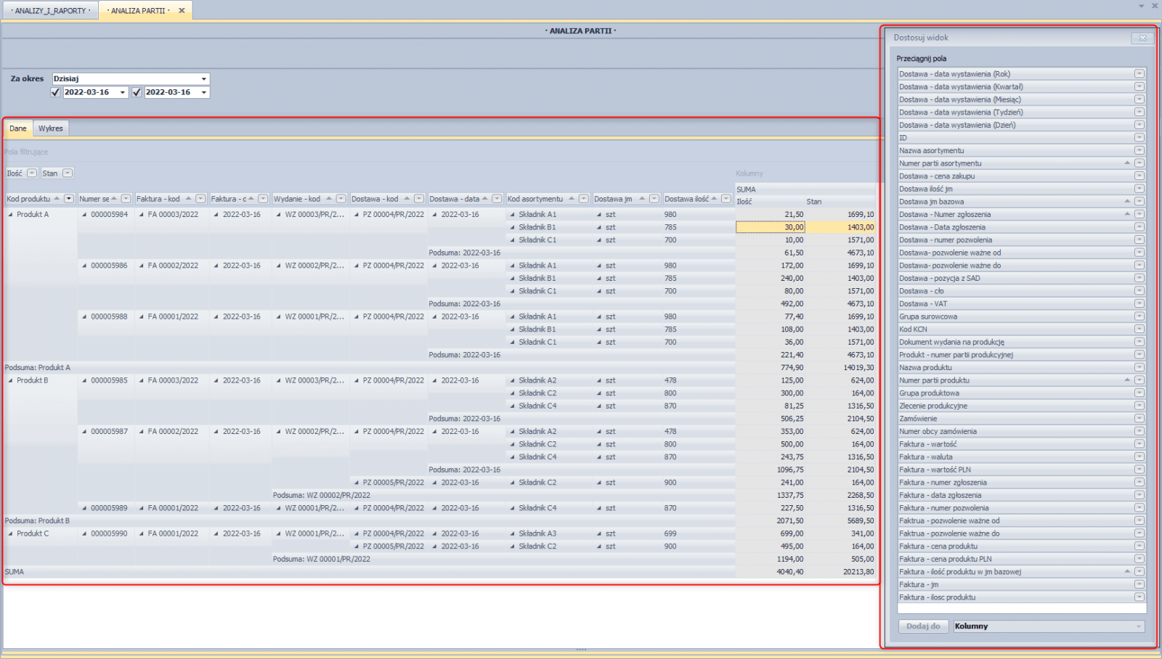The image size is (1162, 659).
Task: Close the Dostosuj widok panel
Action: pyautogui.click(x=1142, y=38)
